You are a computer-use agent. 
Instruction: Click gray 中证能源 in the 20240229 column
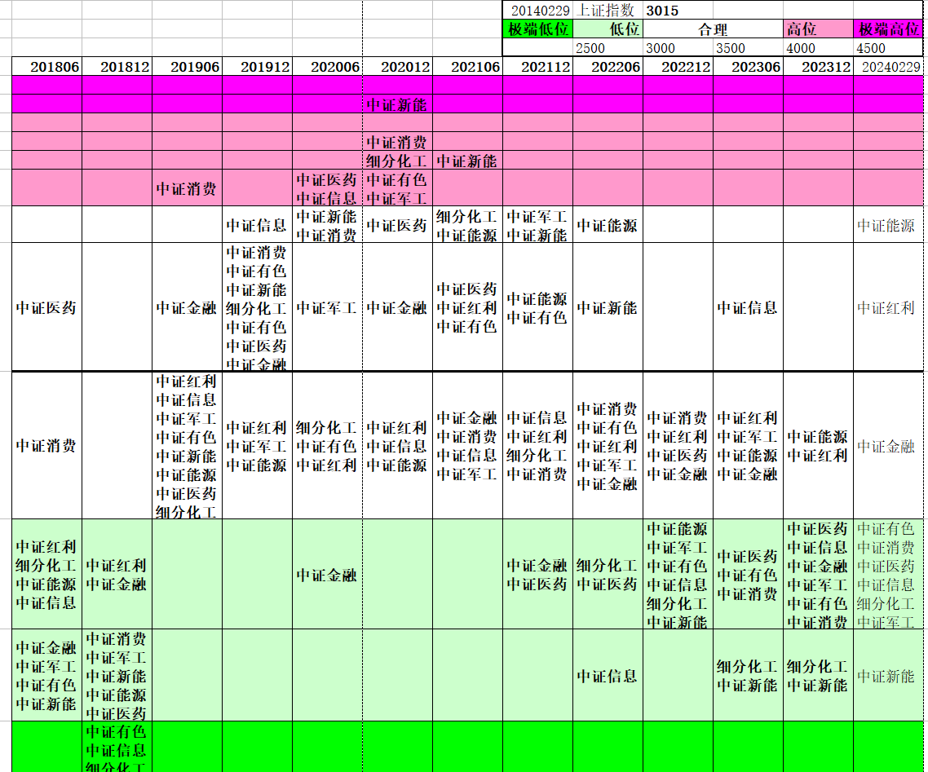(886, 225)
